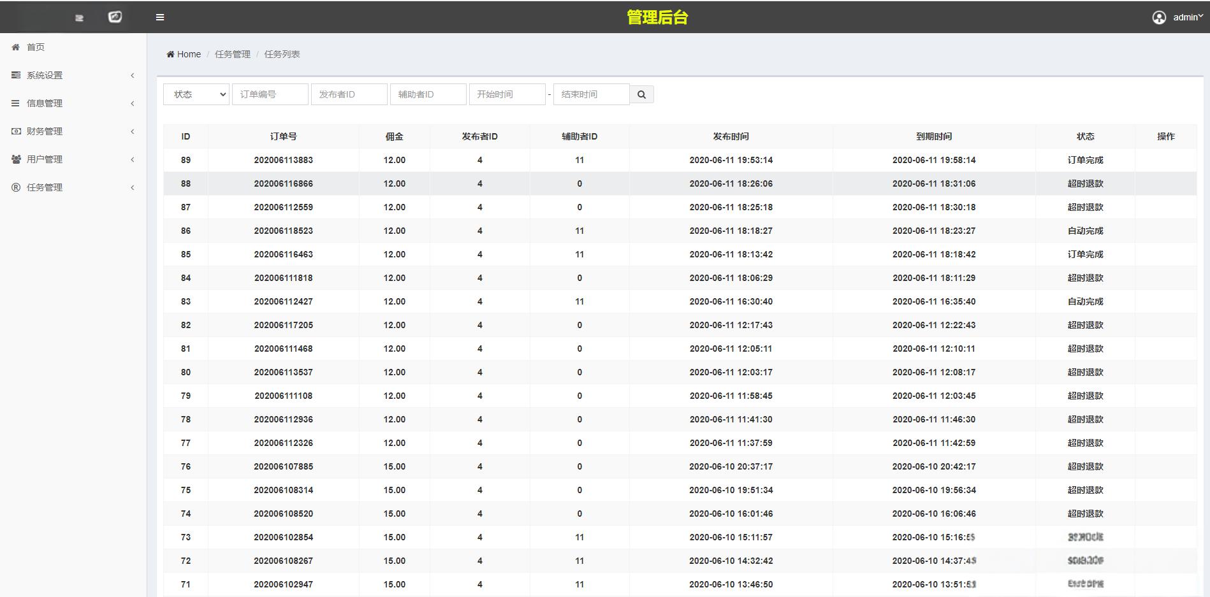Select order number 202006113883
Image resolution: width=1210 pixels, height=597 pixels.
(284, 160)
